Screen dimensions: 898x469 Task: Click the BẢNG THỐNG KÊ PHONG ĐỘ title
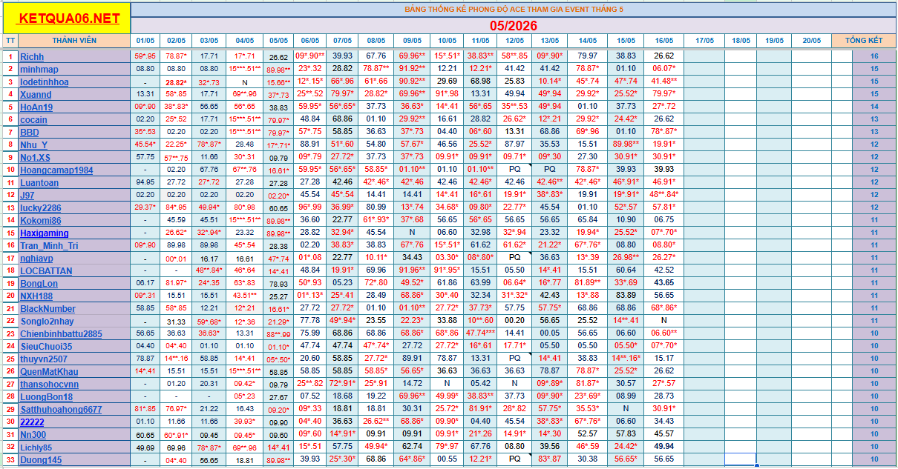coord(514,9)
